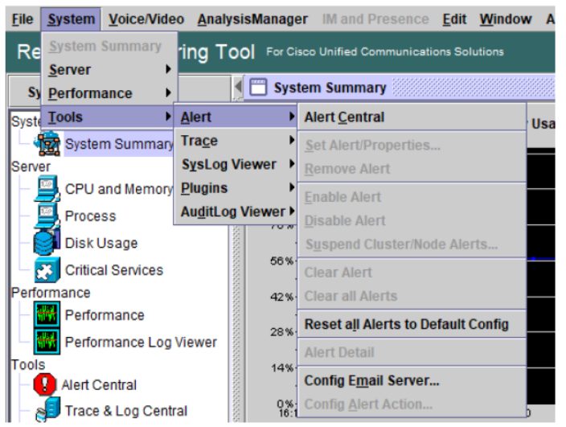566x427 pixels.
Task: Select the Process icon in sidebar
Action: point(47,216)
